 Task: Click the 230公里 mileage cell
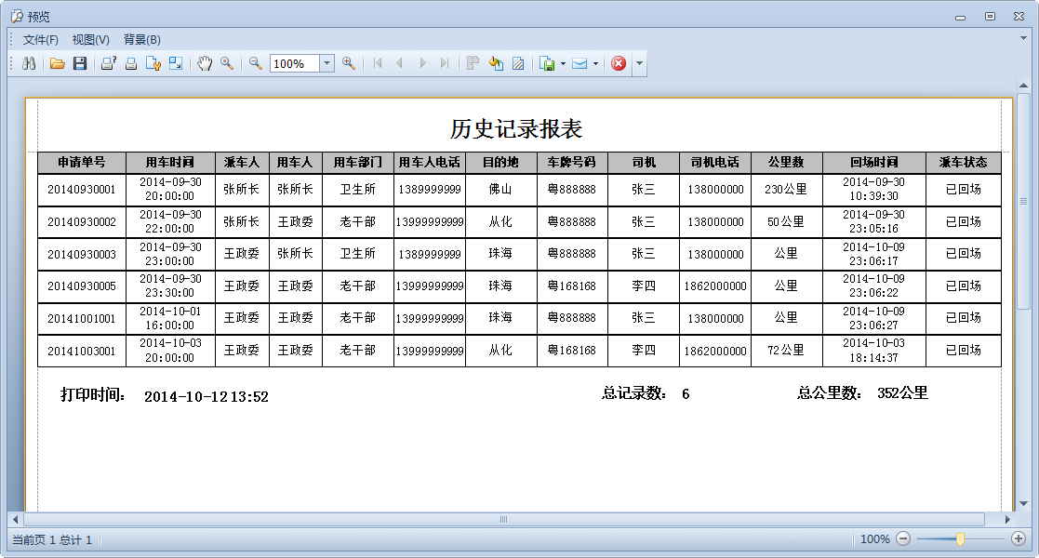click(786, 190)
